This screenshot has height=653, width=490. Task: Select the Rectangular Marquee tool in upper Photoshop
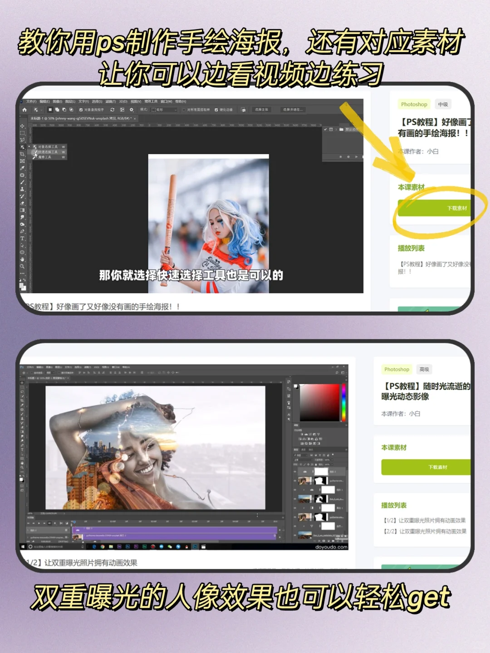click(22, 133)
